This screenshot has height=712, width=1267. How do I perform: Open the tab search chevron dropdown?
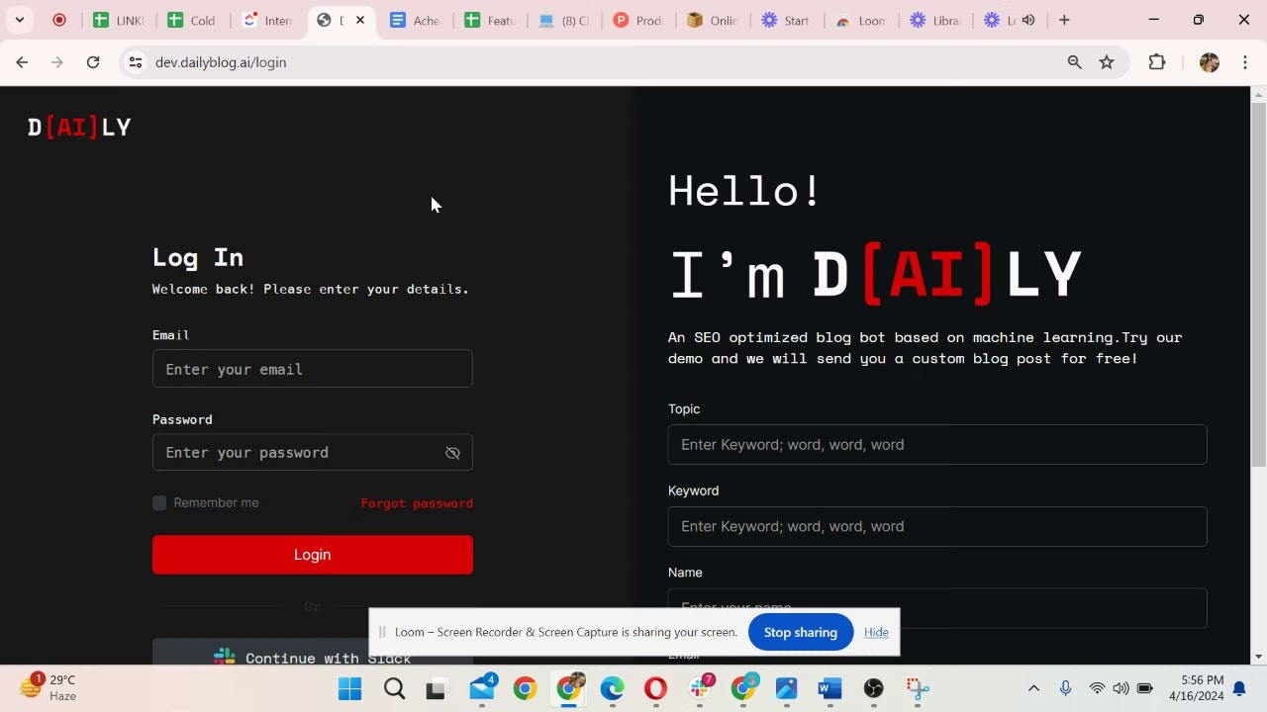coord(19,19)
